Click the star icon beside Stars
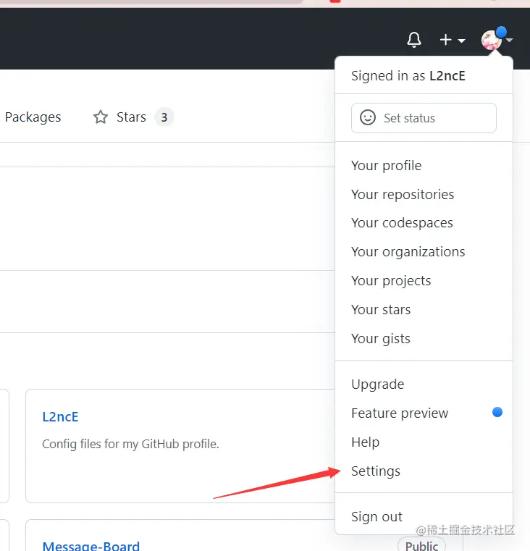This screenshot has height=551, width=530. tap(101, 117)
